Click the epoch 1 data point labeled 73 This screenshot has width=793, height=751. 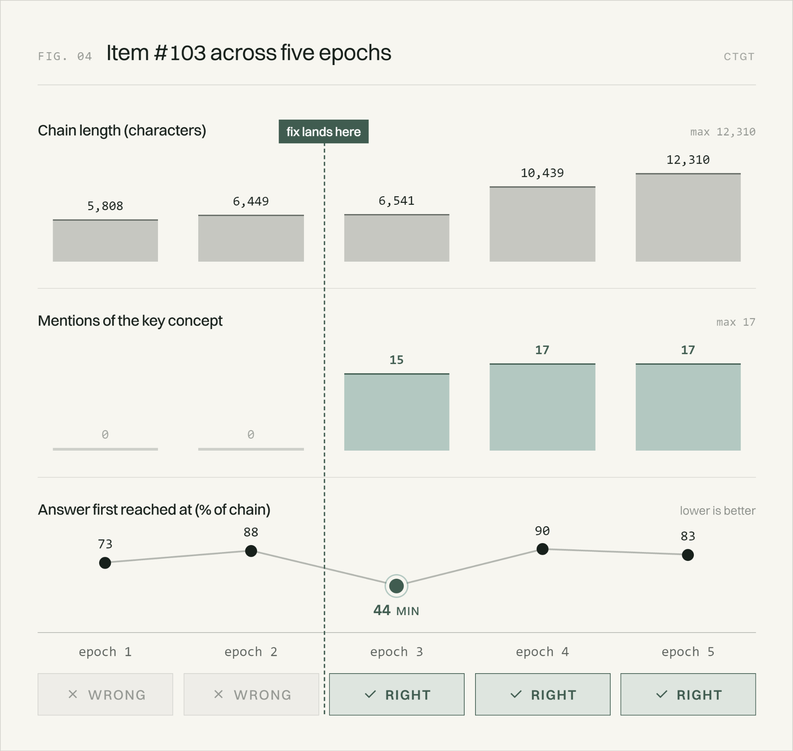click(105, 563)
